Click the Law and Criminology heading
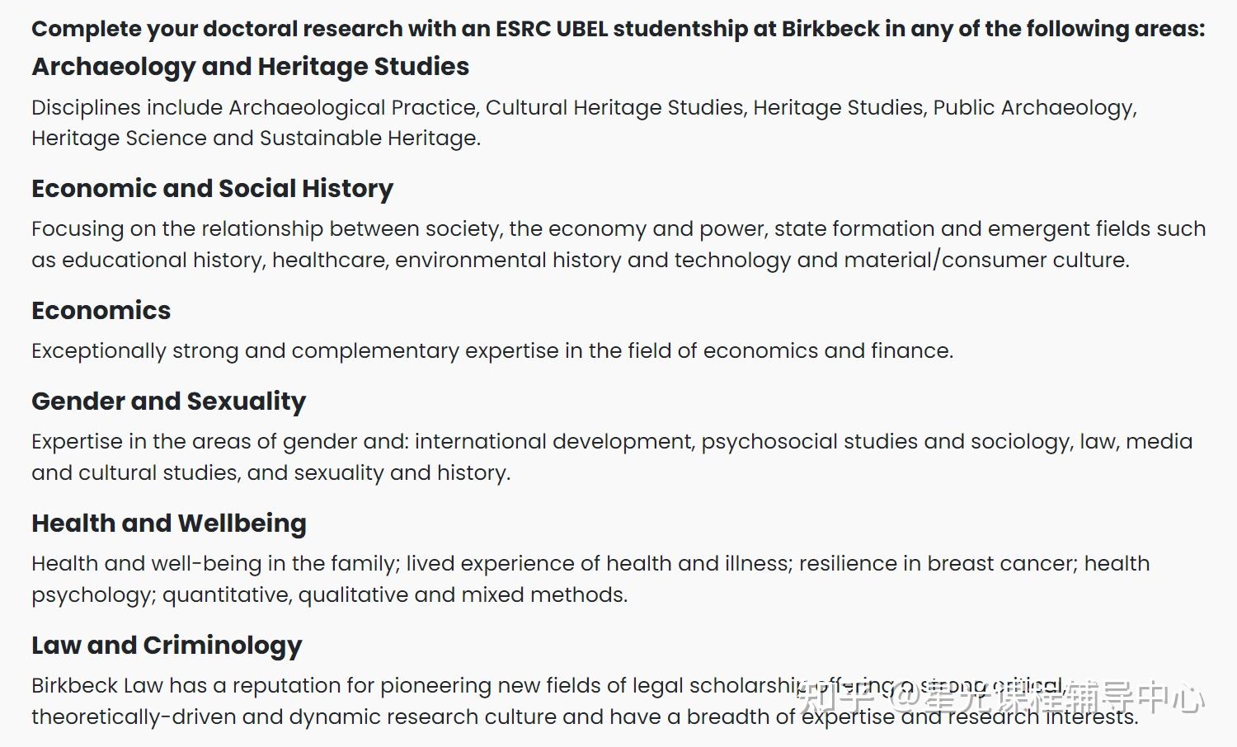The width and height of the screenshot is (1237, 747). (x=167, y=646)
